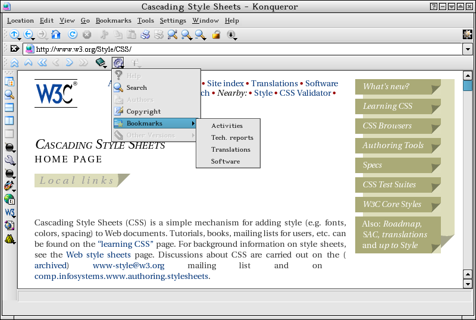This screenshot has width=476, height=320.
Task: Click the wrench icon in left sidebar
Action: click(x=10, y=160)
